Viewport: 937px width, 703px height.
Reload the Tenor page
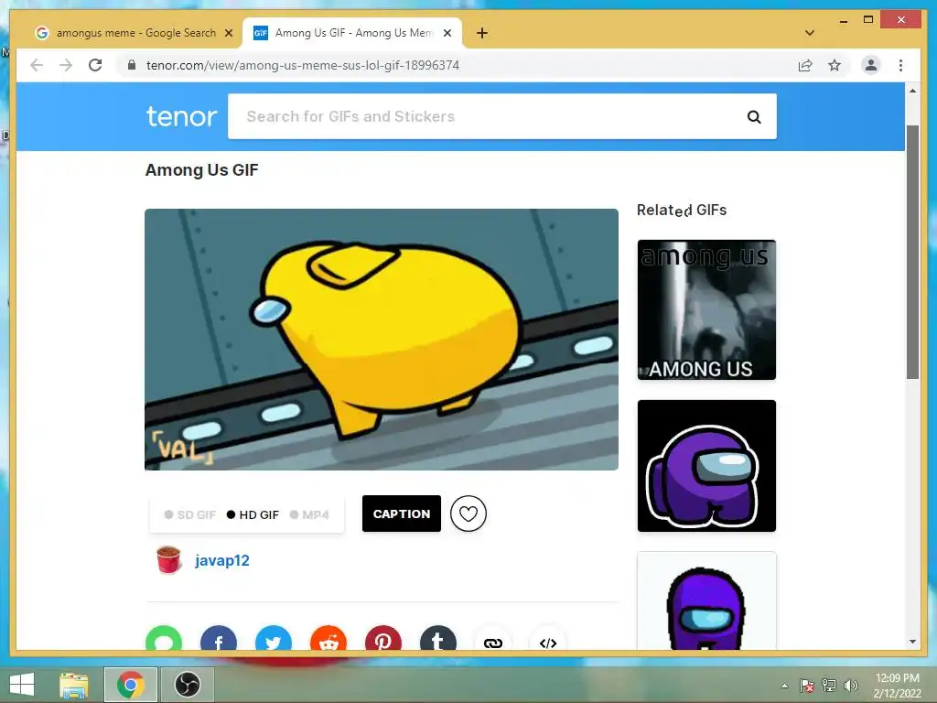(95, 65)
